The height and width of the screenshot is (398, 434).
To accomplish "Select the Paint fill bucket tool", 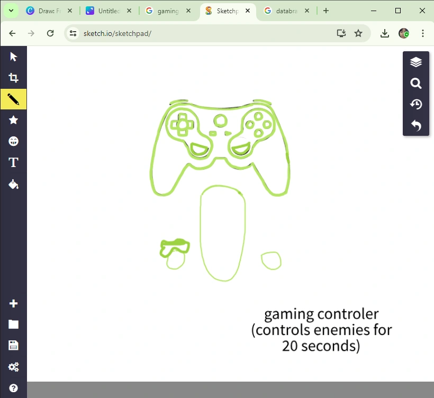I will click(x=13, y=184).
